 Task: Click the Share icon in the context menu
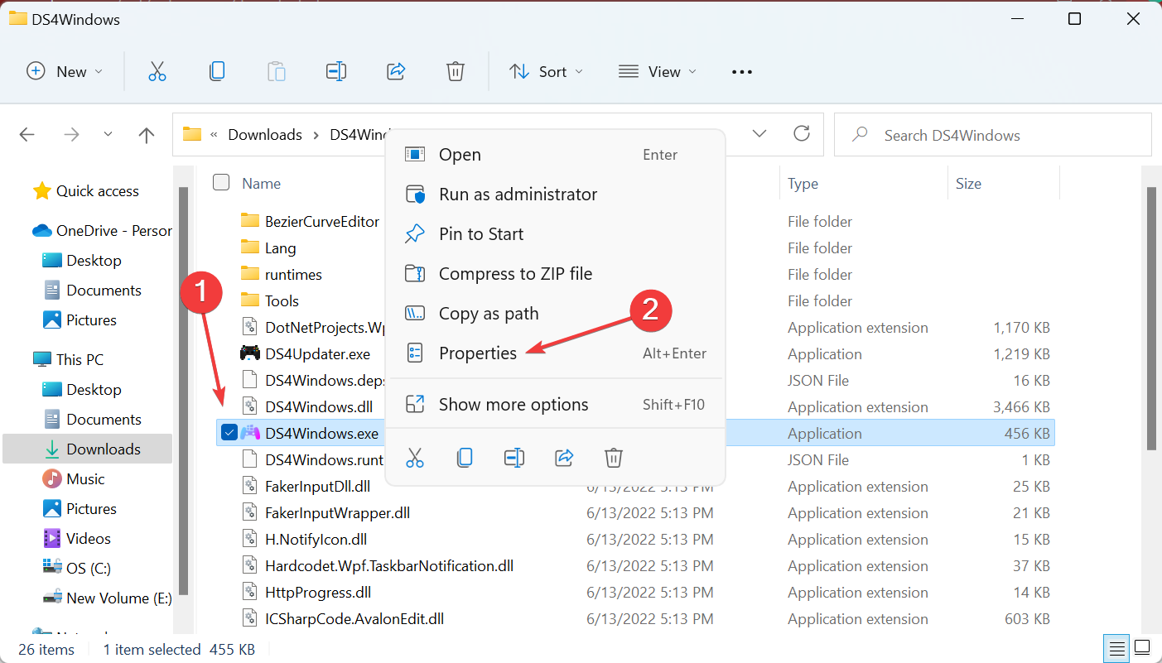tap(564, 457)
